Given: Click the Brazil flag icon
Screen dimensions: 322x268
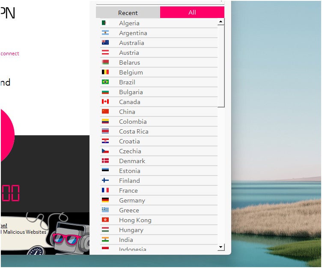Looking at the screenshot, I should coord(105,82).
